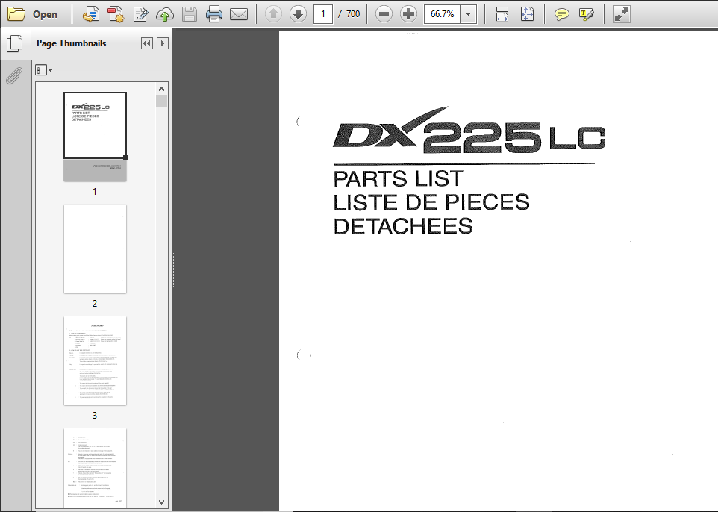This screenshot has height=512, width=718.
Task: Open the zoom level dropdown arrow
Action: 468,14
